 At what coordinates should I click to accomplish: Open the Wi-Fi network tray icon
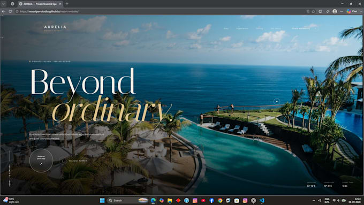point(334,200)
